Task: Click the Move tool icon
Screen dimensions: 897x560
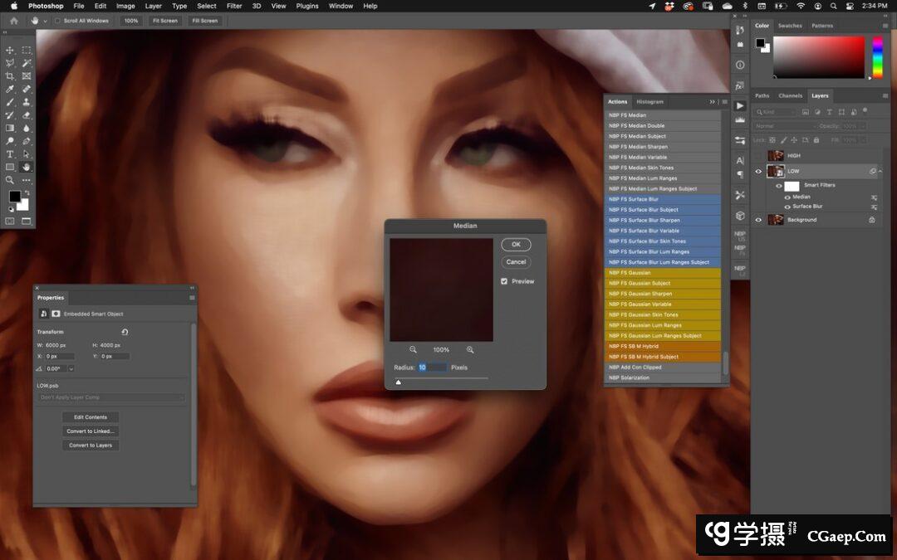Action: [x=10, y=51]
